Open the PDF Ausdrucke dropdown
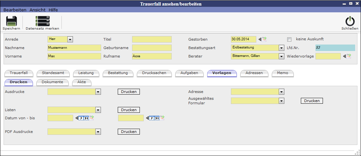This screenshot has height=156, width=361. pos(98,132)
